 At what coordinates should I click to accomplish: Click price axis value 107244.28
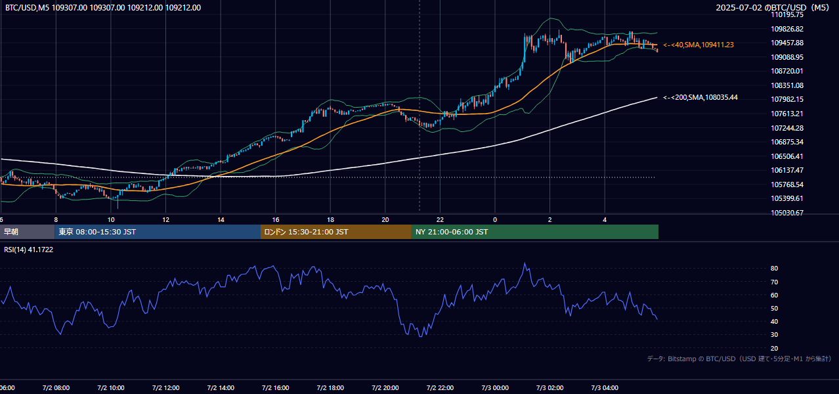(x=788, y=128)
